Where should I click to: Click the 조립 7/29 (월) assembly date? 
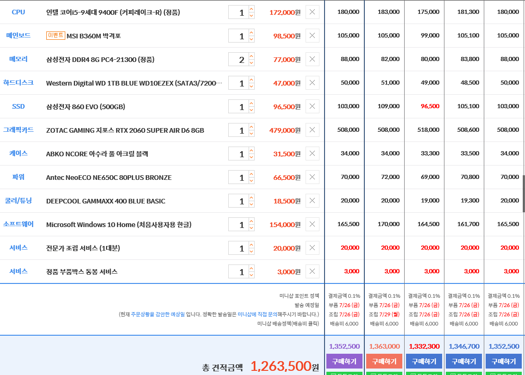click(384, 314)
